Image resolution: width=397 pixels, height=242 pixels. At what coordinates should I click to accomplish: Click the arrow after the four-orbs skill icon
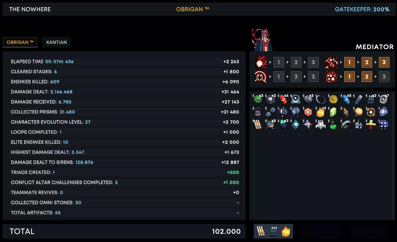[341, 77]
